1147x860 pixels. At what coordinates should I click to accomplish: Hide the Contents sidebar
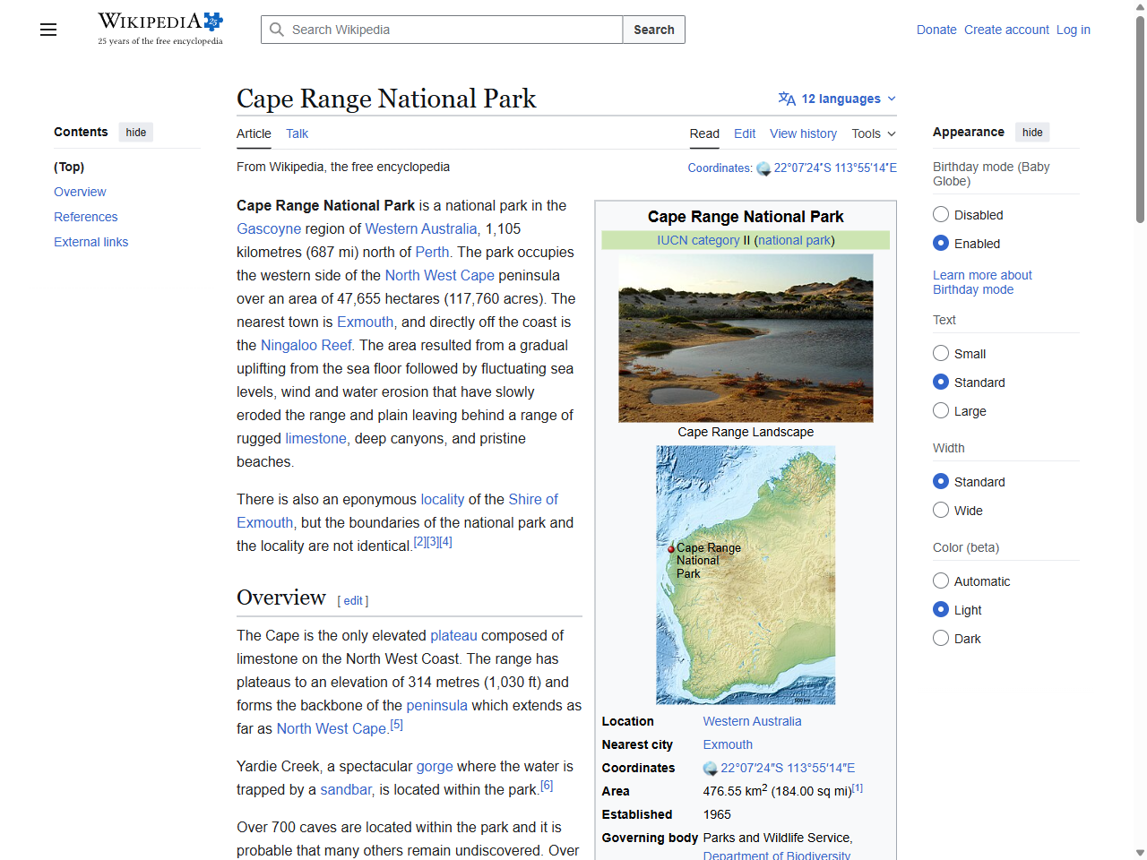pyautogui.click(x=136, y=132)
